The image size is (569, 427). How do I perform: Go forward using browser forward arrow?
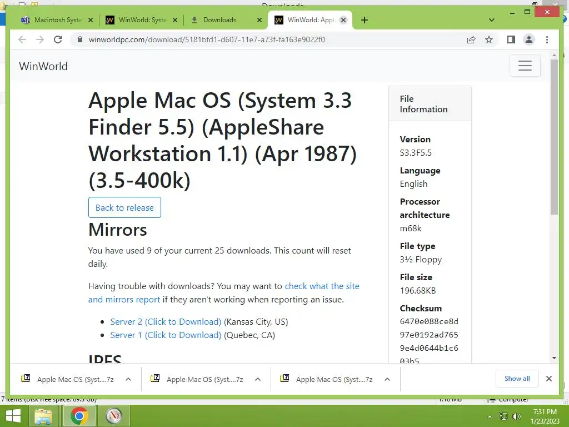[40, 39]
